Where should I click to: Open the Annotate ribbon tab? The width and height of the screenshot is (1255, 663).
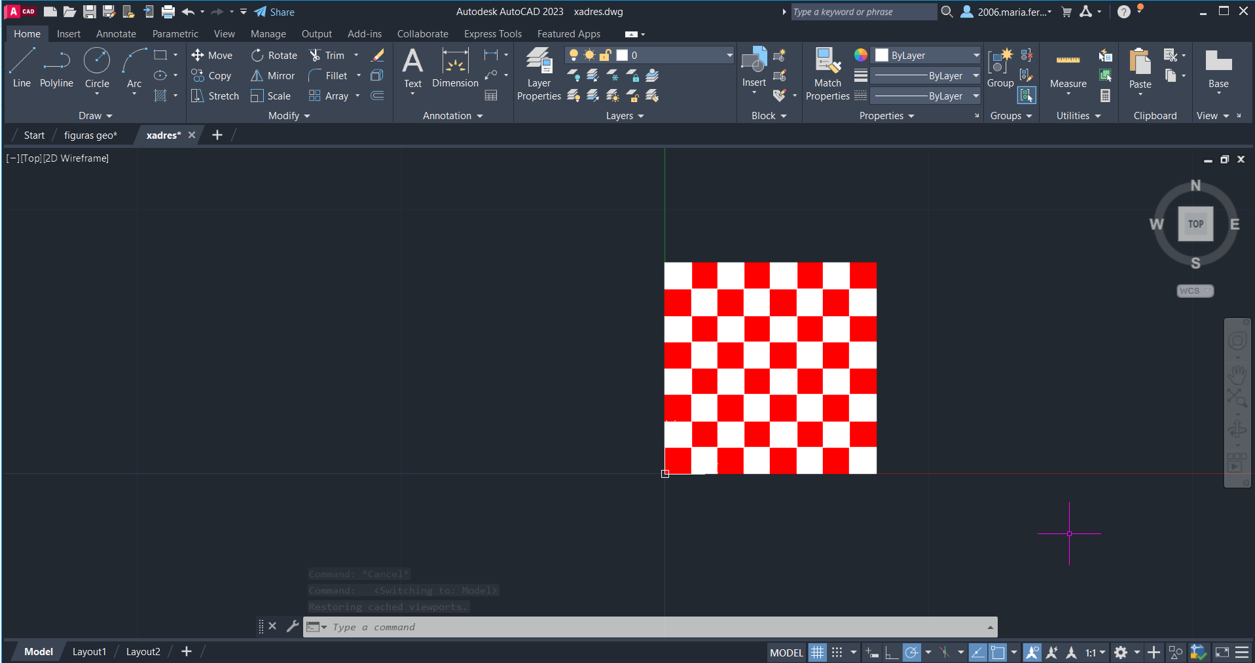[x=116, y=34]
